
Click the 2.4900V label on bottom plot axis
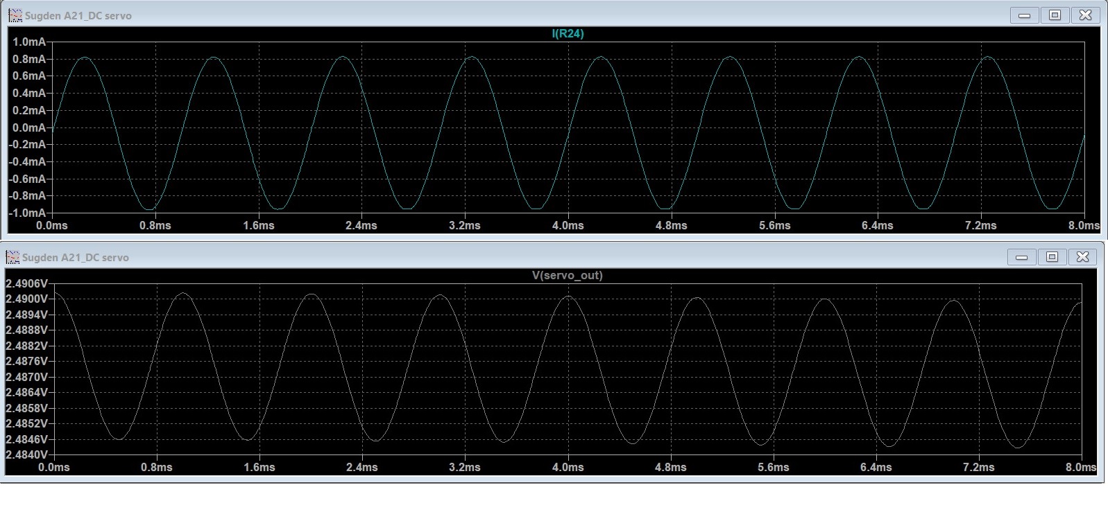pyautogui.click(x=26, y=299)
